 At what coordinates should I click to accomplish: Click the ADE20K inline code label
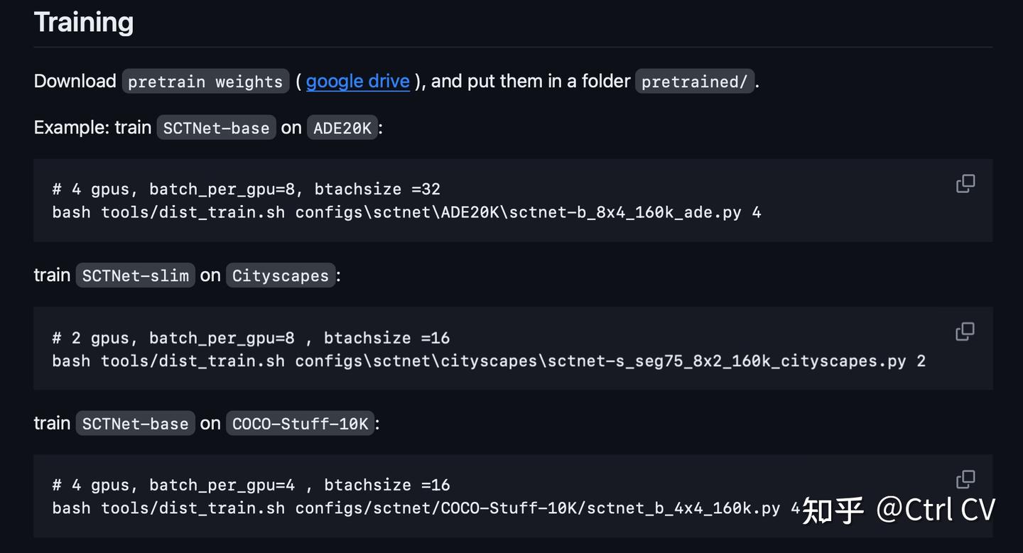tap(342, 128)
